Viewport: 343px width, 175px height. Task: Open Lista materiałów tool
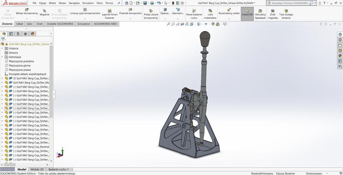click(x=210, y=14)
